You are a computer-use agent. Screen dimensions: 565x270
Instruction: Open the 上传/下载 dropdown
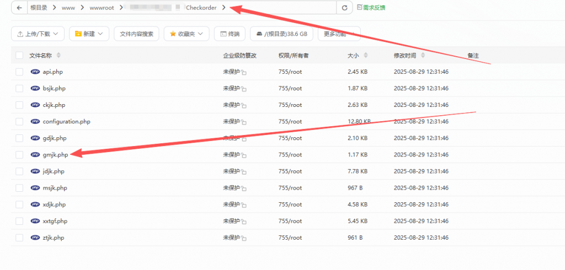click(38, 34)
